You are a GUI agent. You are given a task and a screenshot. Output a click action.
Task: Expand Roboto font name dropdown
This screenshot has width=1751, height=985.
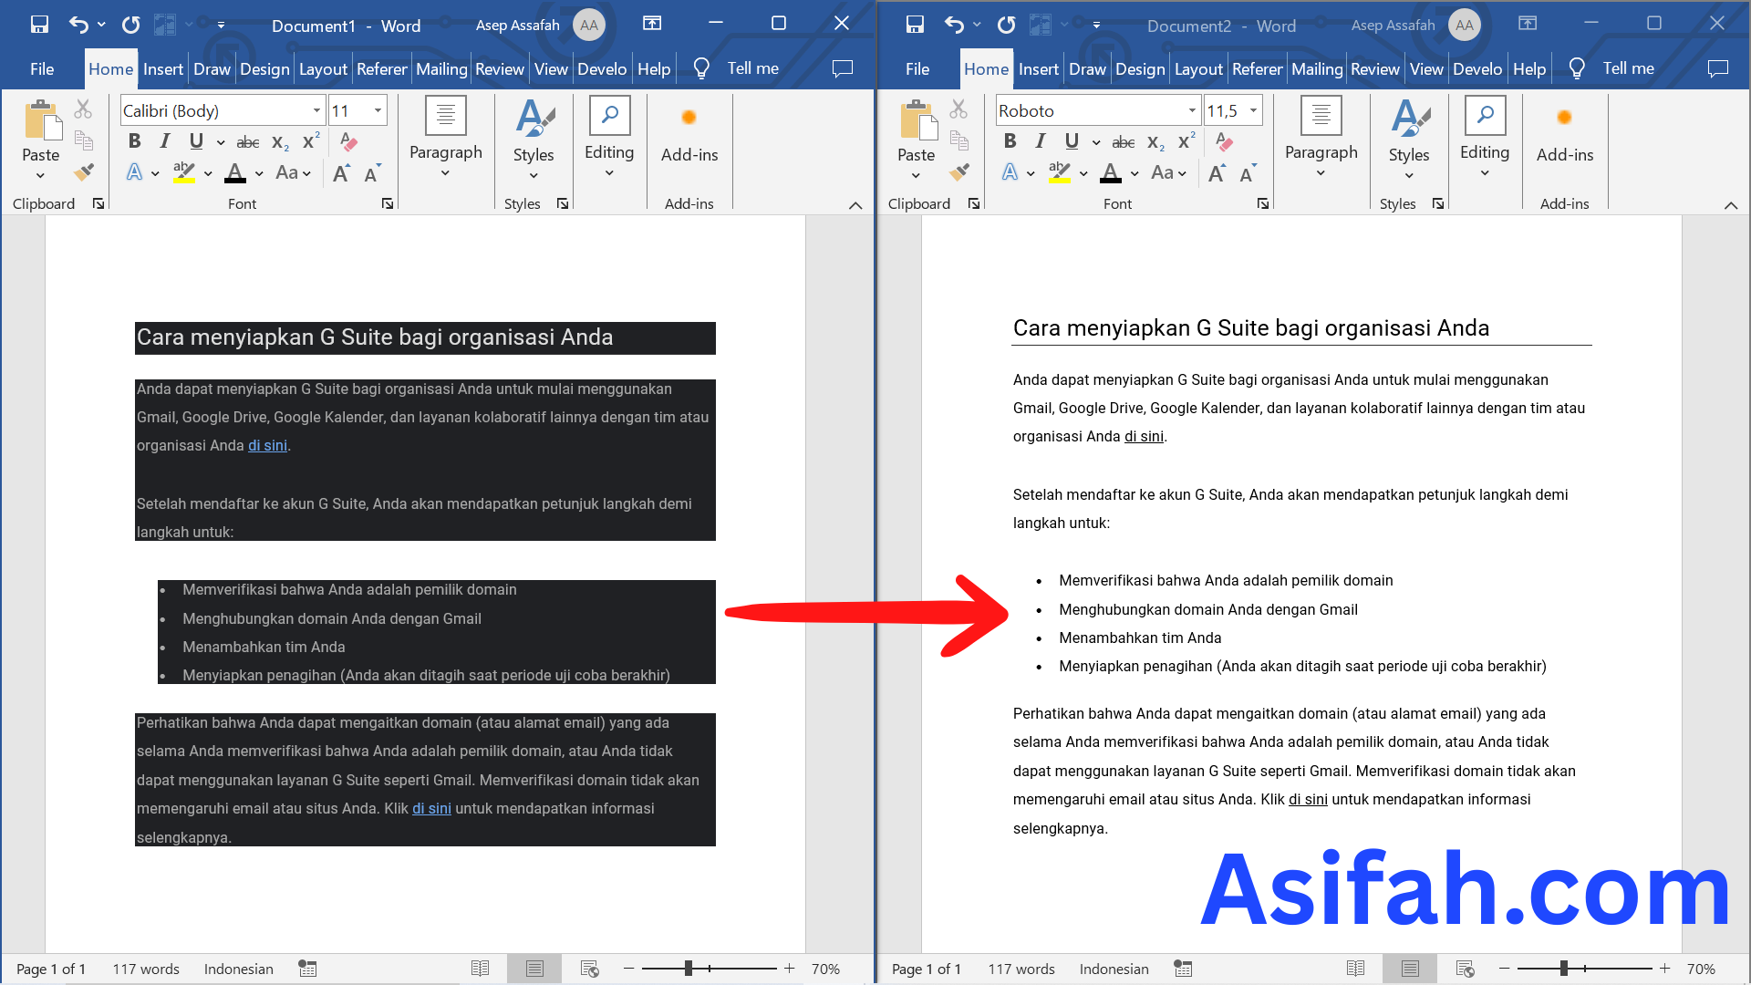[1192, 110]
